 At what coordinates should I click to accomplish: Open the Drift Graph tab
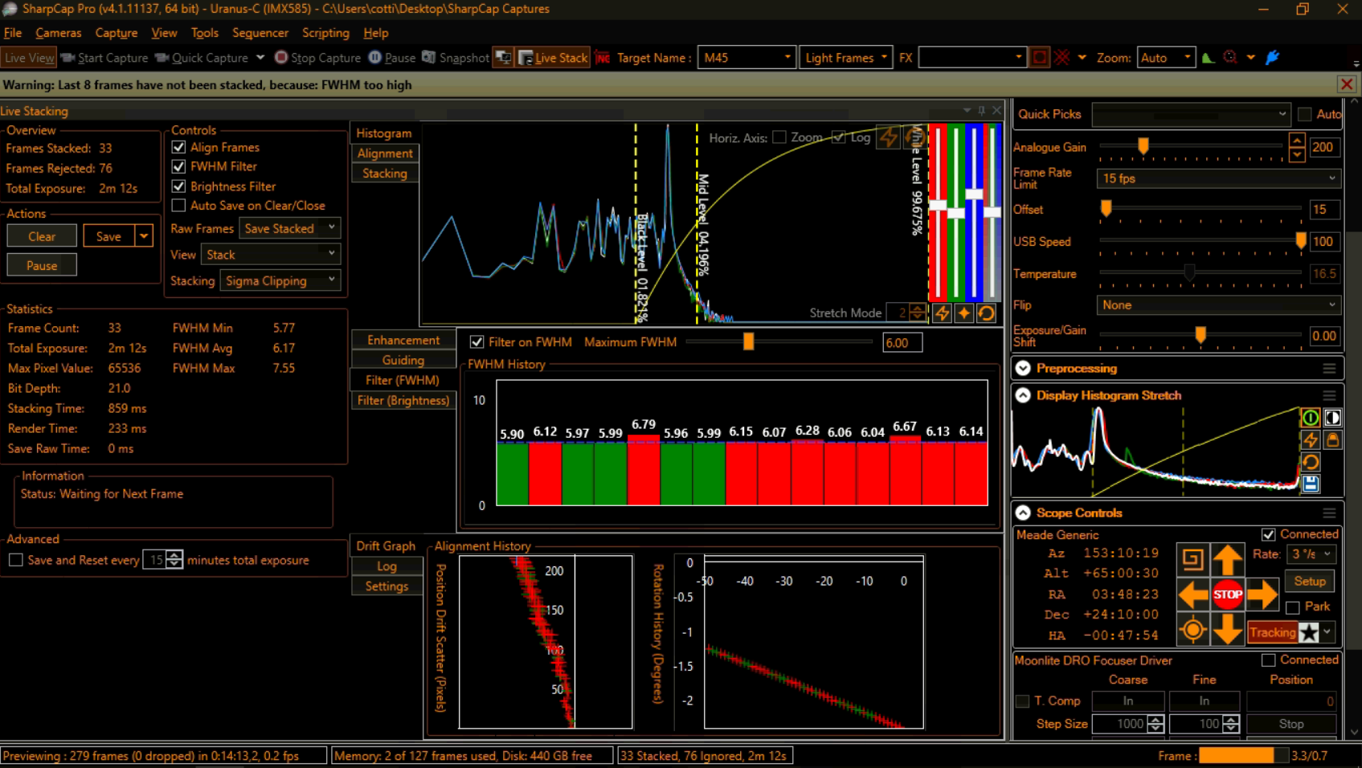click(x=386, y=546)
